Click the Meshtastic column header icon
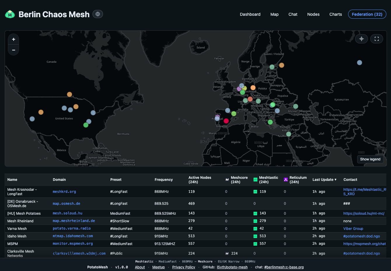Screen dimensions: 391x271 255,180
